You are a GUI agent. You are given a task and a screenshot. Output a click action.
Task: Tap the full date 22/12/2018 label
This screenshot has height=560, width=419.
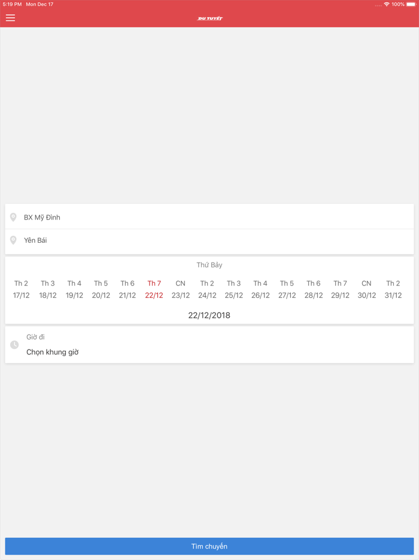point(209,315)
